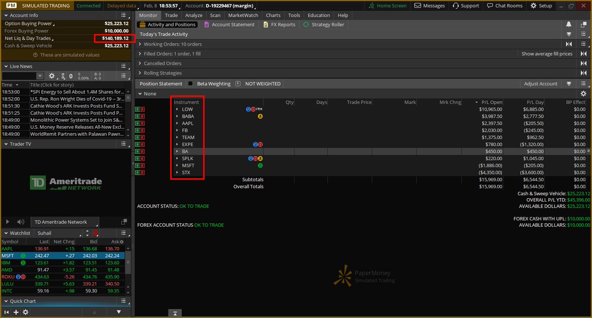Open Live News settings gear

pyautogui.click(x=52, y=76)
